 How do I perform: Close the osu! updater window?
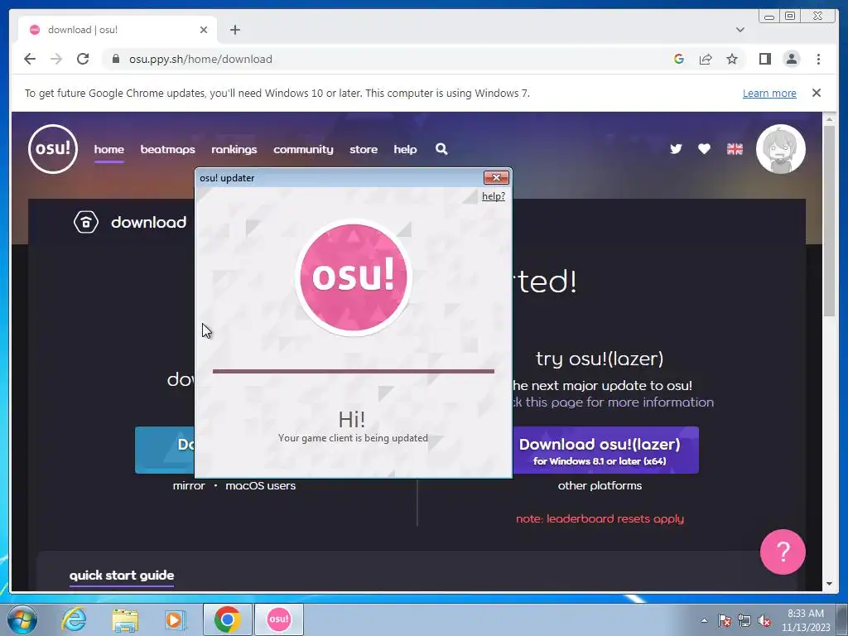tap(496, 177)
